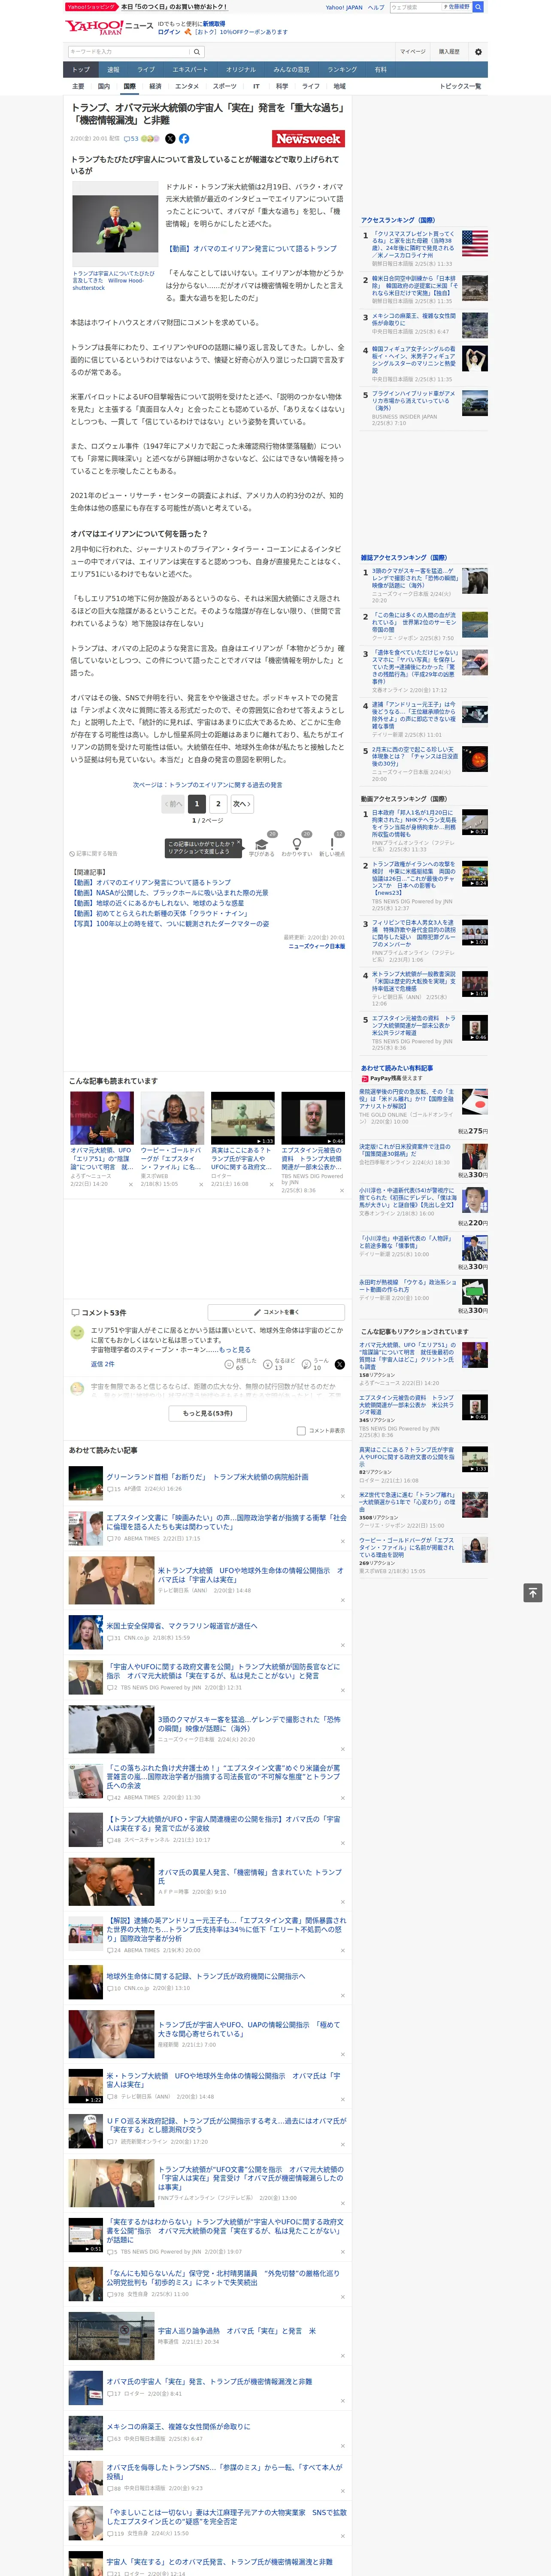Select the 速報 tab
This screenshot has height=2576, width=551.
point(113,70)
